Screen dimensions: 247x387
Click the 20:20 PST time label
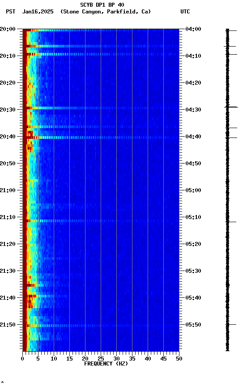pyautogui.click(x=8, y=83)
